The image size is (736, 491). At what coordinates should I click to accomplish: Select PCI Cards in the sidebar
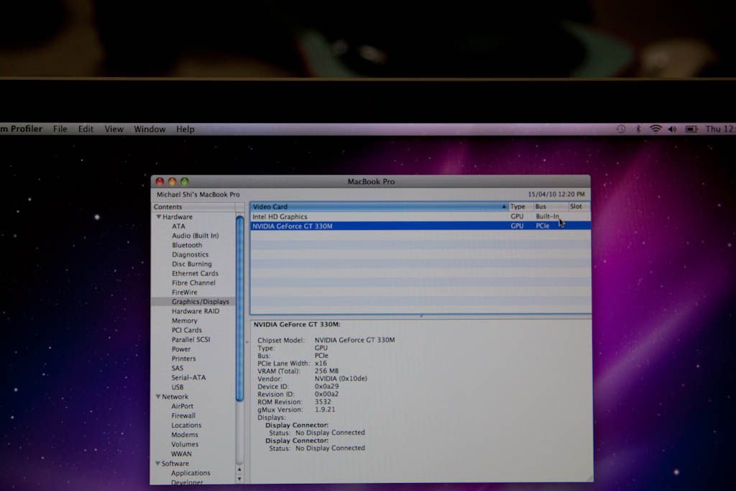coord(186,330)
